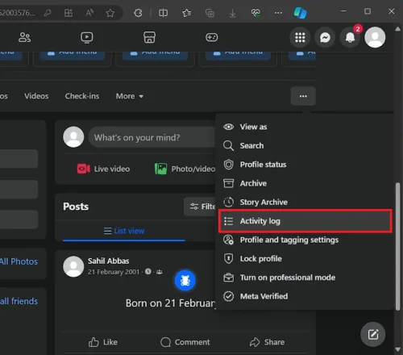Select Activity log from the menu
403x355 pixels.
click(305, 221)
